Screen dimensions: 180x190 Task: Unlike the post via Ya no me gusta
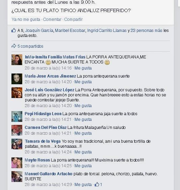(x=26, y=19)
